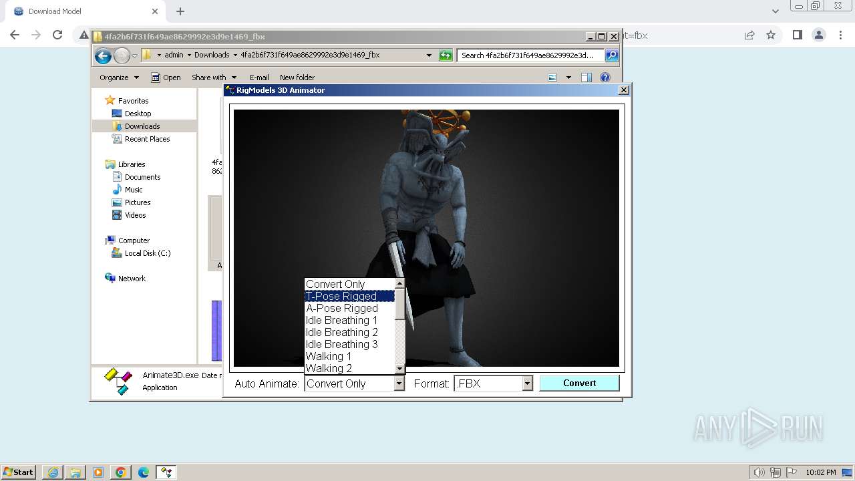The image size is (855, 481).
Task: Click the Explorer search magnifier icon
Action: 611,55
